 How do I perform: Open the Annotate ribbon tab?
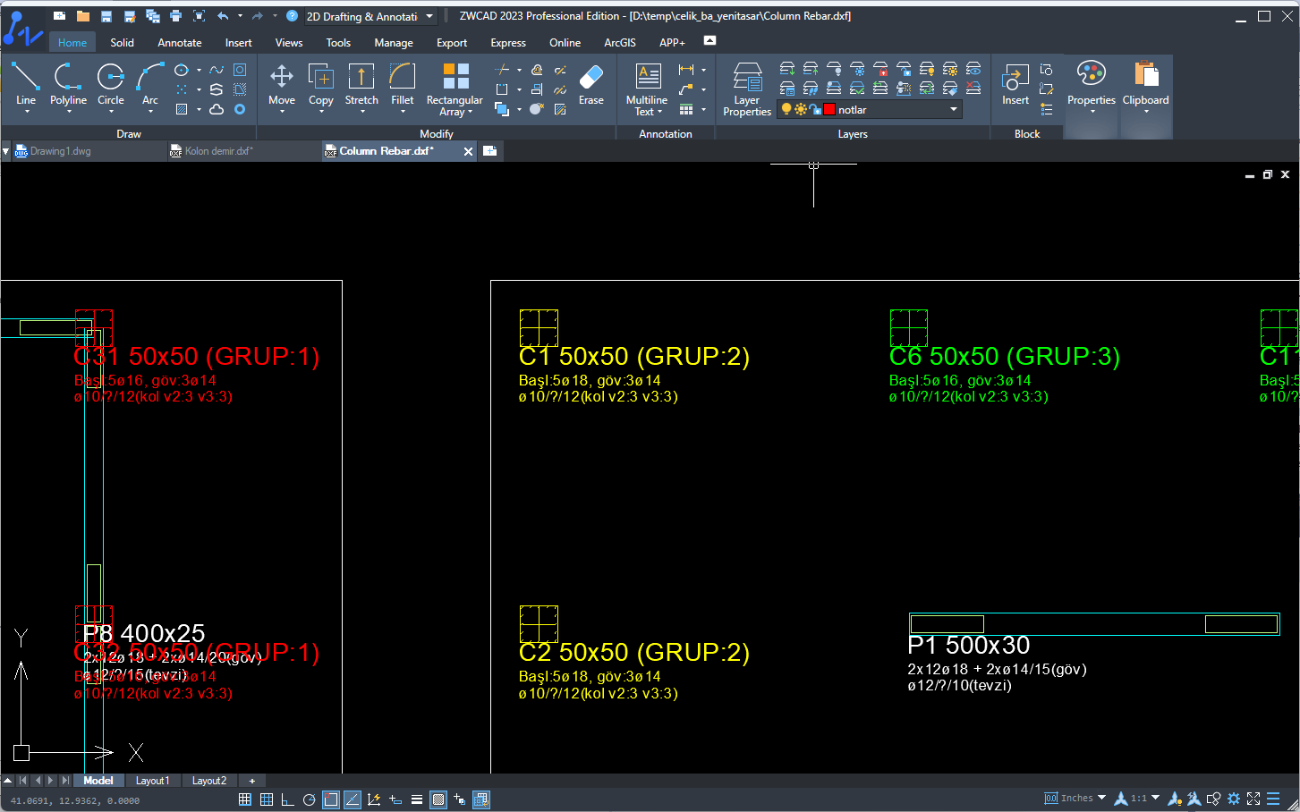[x=180, y=42]
